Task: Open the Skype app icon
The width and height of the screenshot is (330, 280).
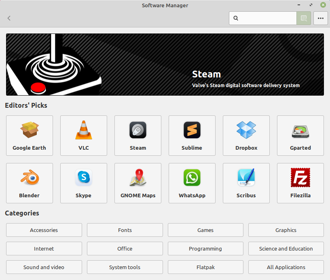Action: click(84, 178)
